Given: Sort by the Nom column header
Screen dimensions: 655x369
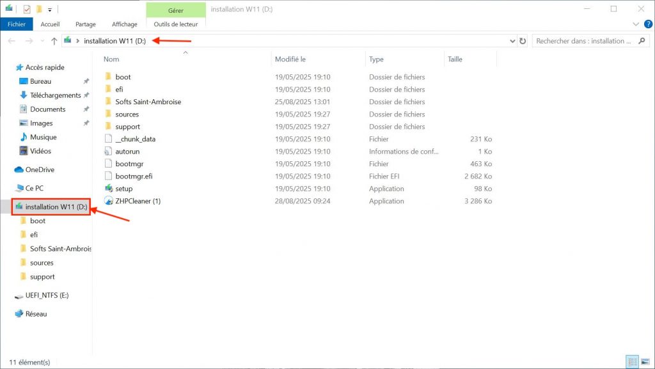Looking at the screenshot, I should [111, 59].
